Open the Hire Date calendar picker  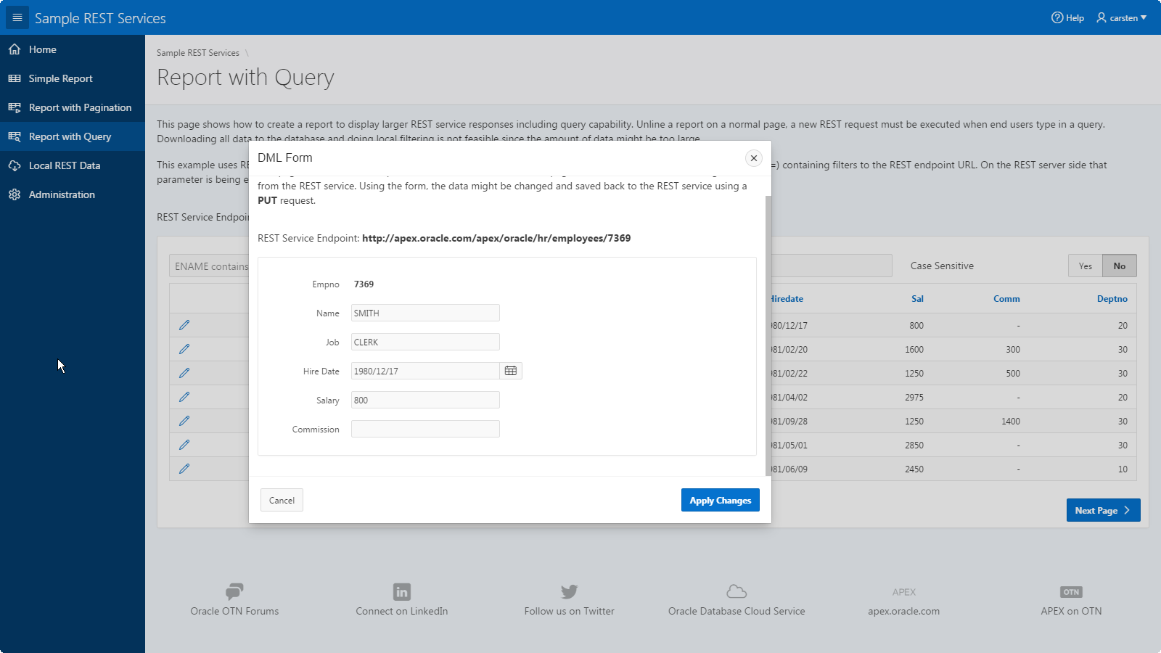(511, 371)
